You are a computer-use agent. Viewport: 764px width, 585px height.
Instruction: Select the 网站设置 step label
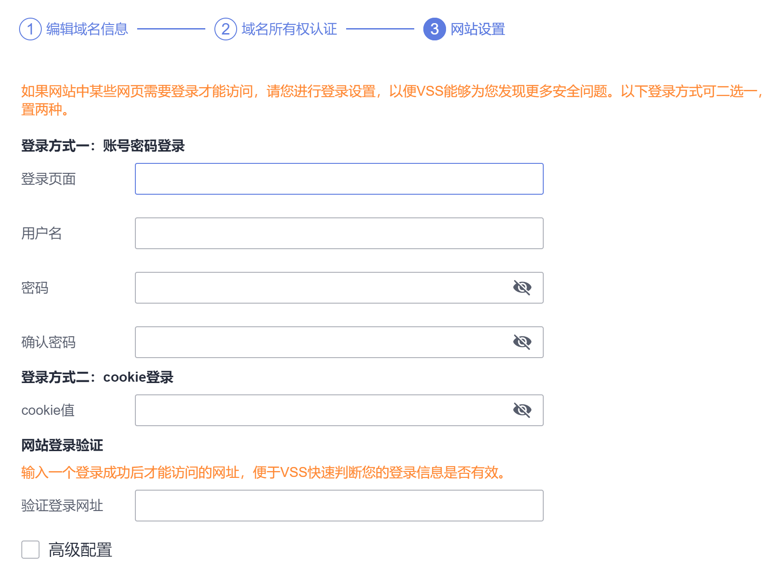coord(478,29)
